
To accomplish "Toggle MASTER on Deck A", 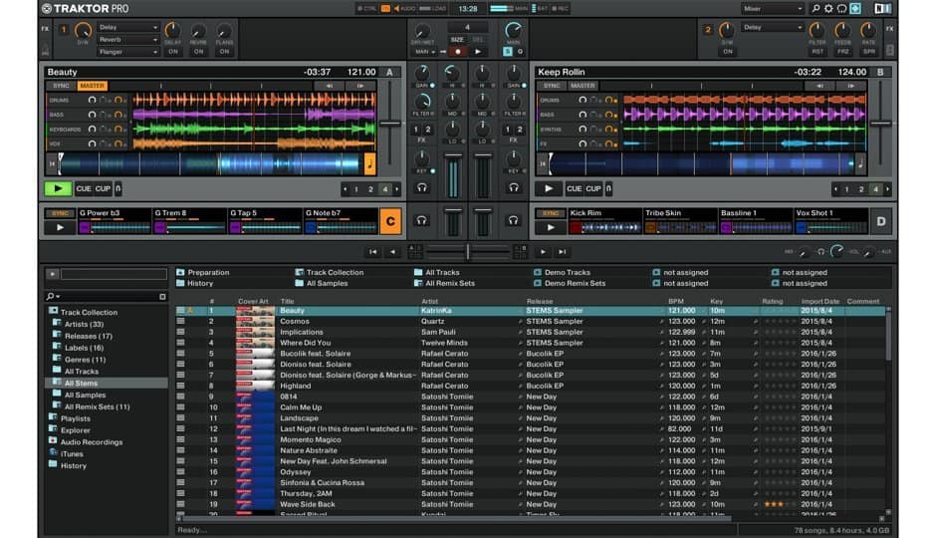I will pos(92,86).
